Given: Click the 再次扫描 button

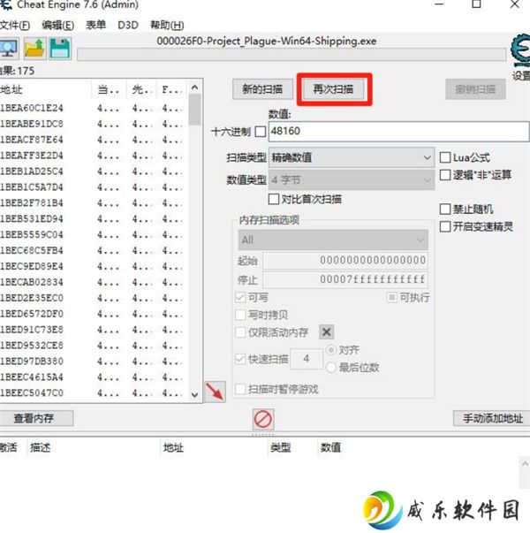Looking at the screenshot, I should pyautogui.click(x=333, y=89).
